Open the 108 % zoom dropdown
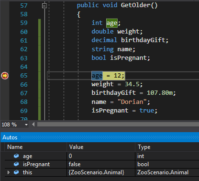This screenshot has width=199, height=181. [26, 124]
